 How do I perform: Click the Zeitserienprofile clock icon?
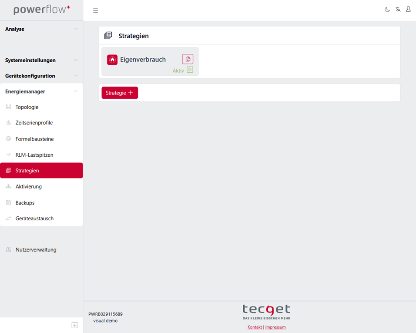click(9, 123)
